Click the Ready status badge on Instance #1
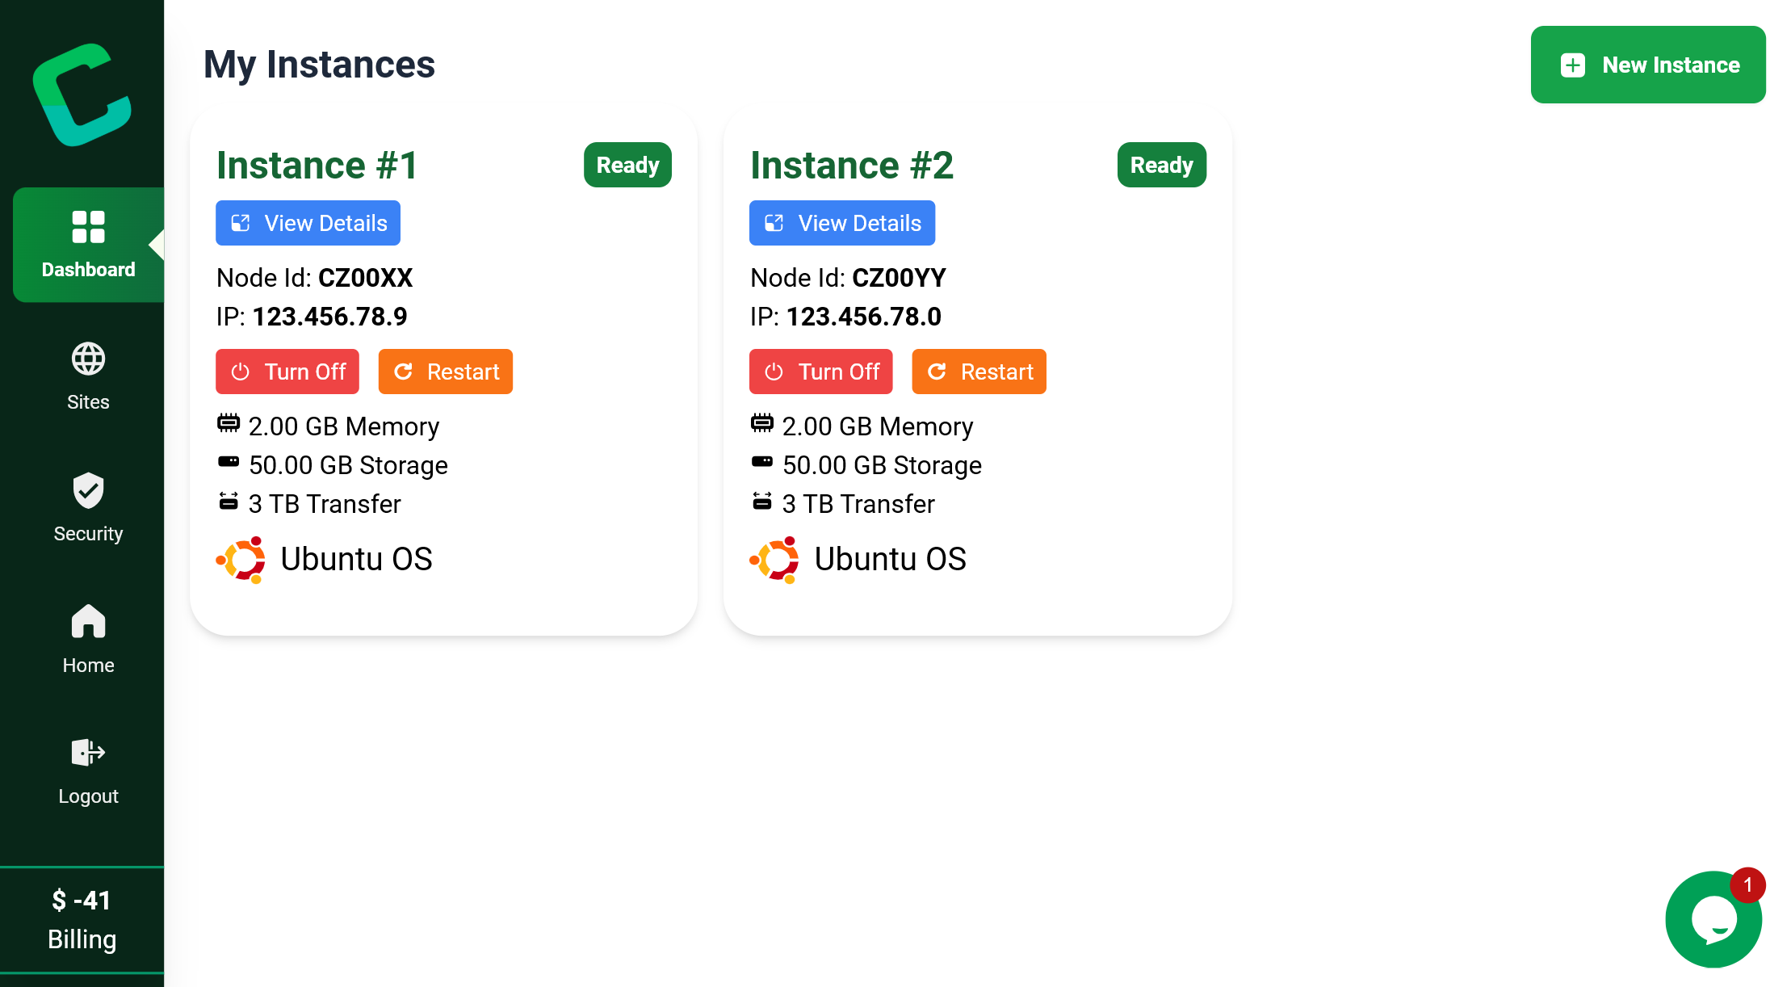Screen dimensions: 1791x987 click(x=627, y=165)
